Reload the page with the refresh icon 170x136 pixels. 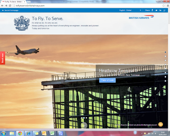(10, 6)
